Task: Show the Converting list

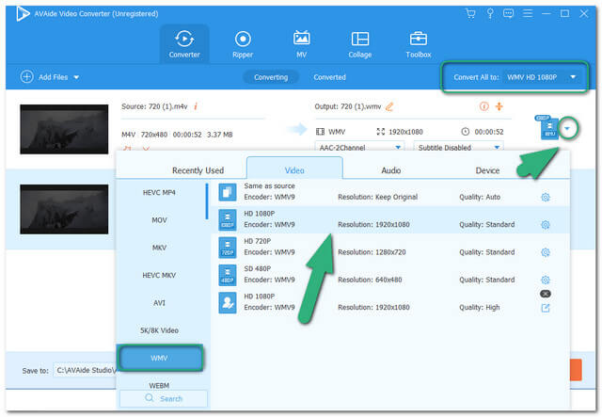Action: click(x=271, y=77)
